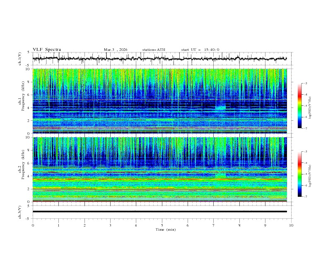The image size is (328, 253).
Task: Click the ch.1 spectrogram color scale bar
Action: click(300, 106)
